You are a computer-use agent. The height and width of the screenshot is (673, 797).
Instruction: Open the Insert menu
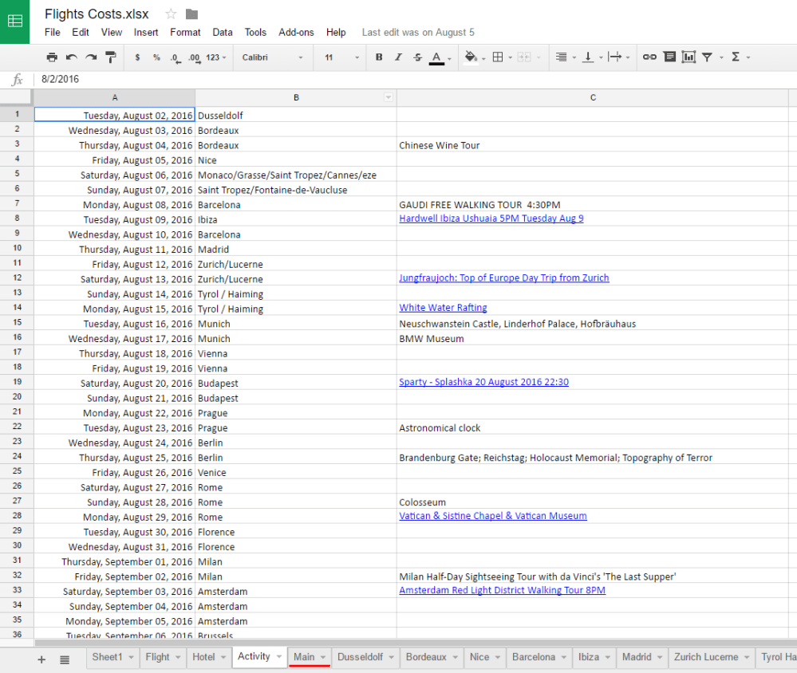[146, 33]
